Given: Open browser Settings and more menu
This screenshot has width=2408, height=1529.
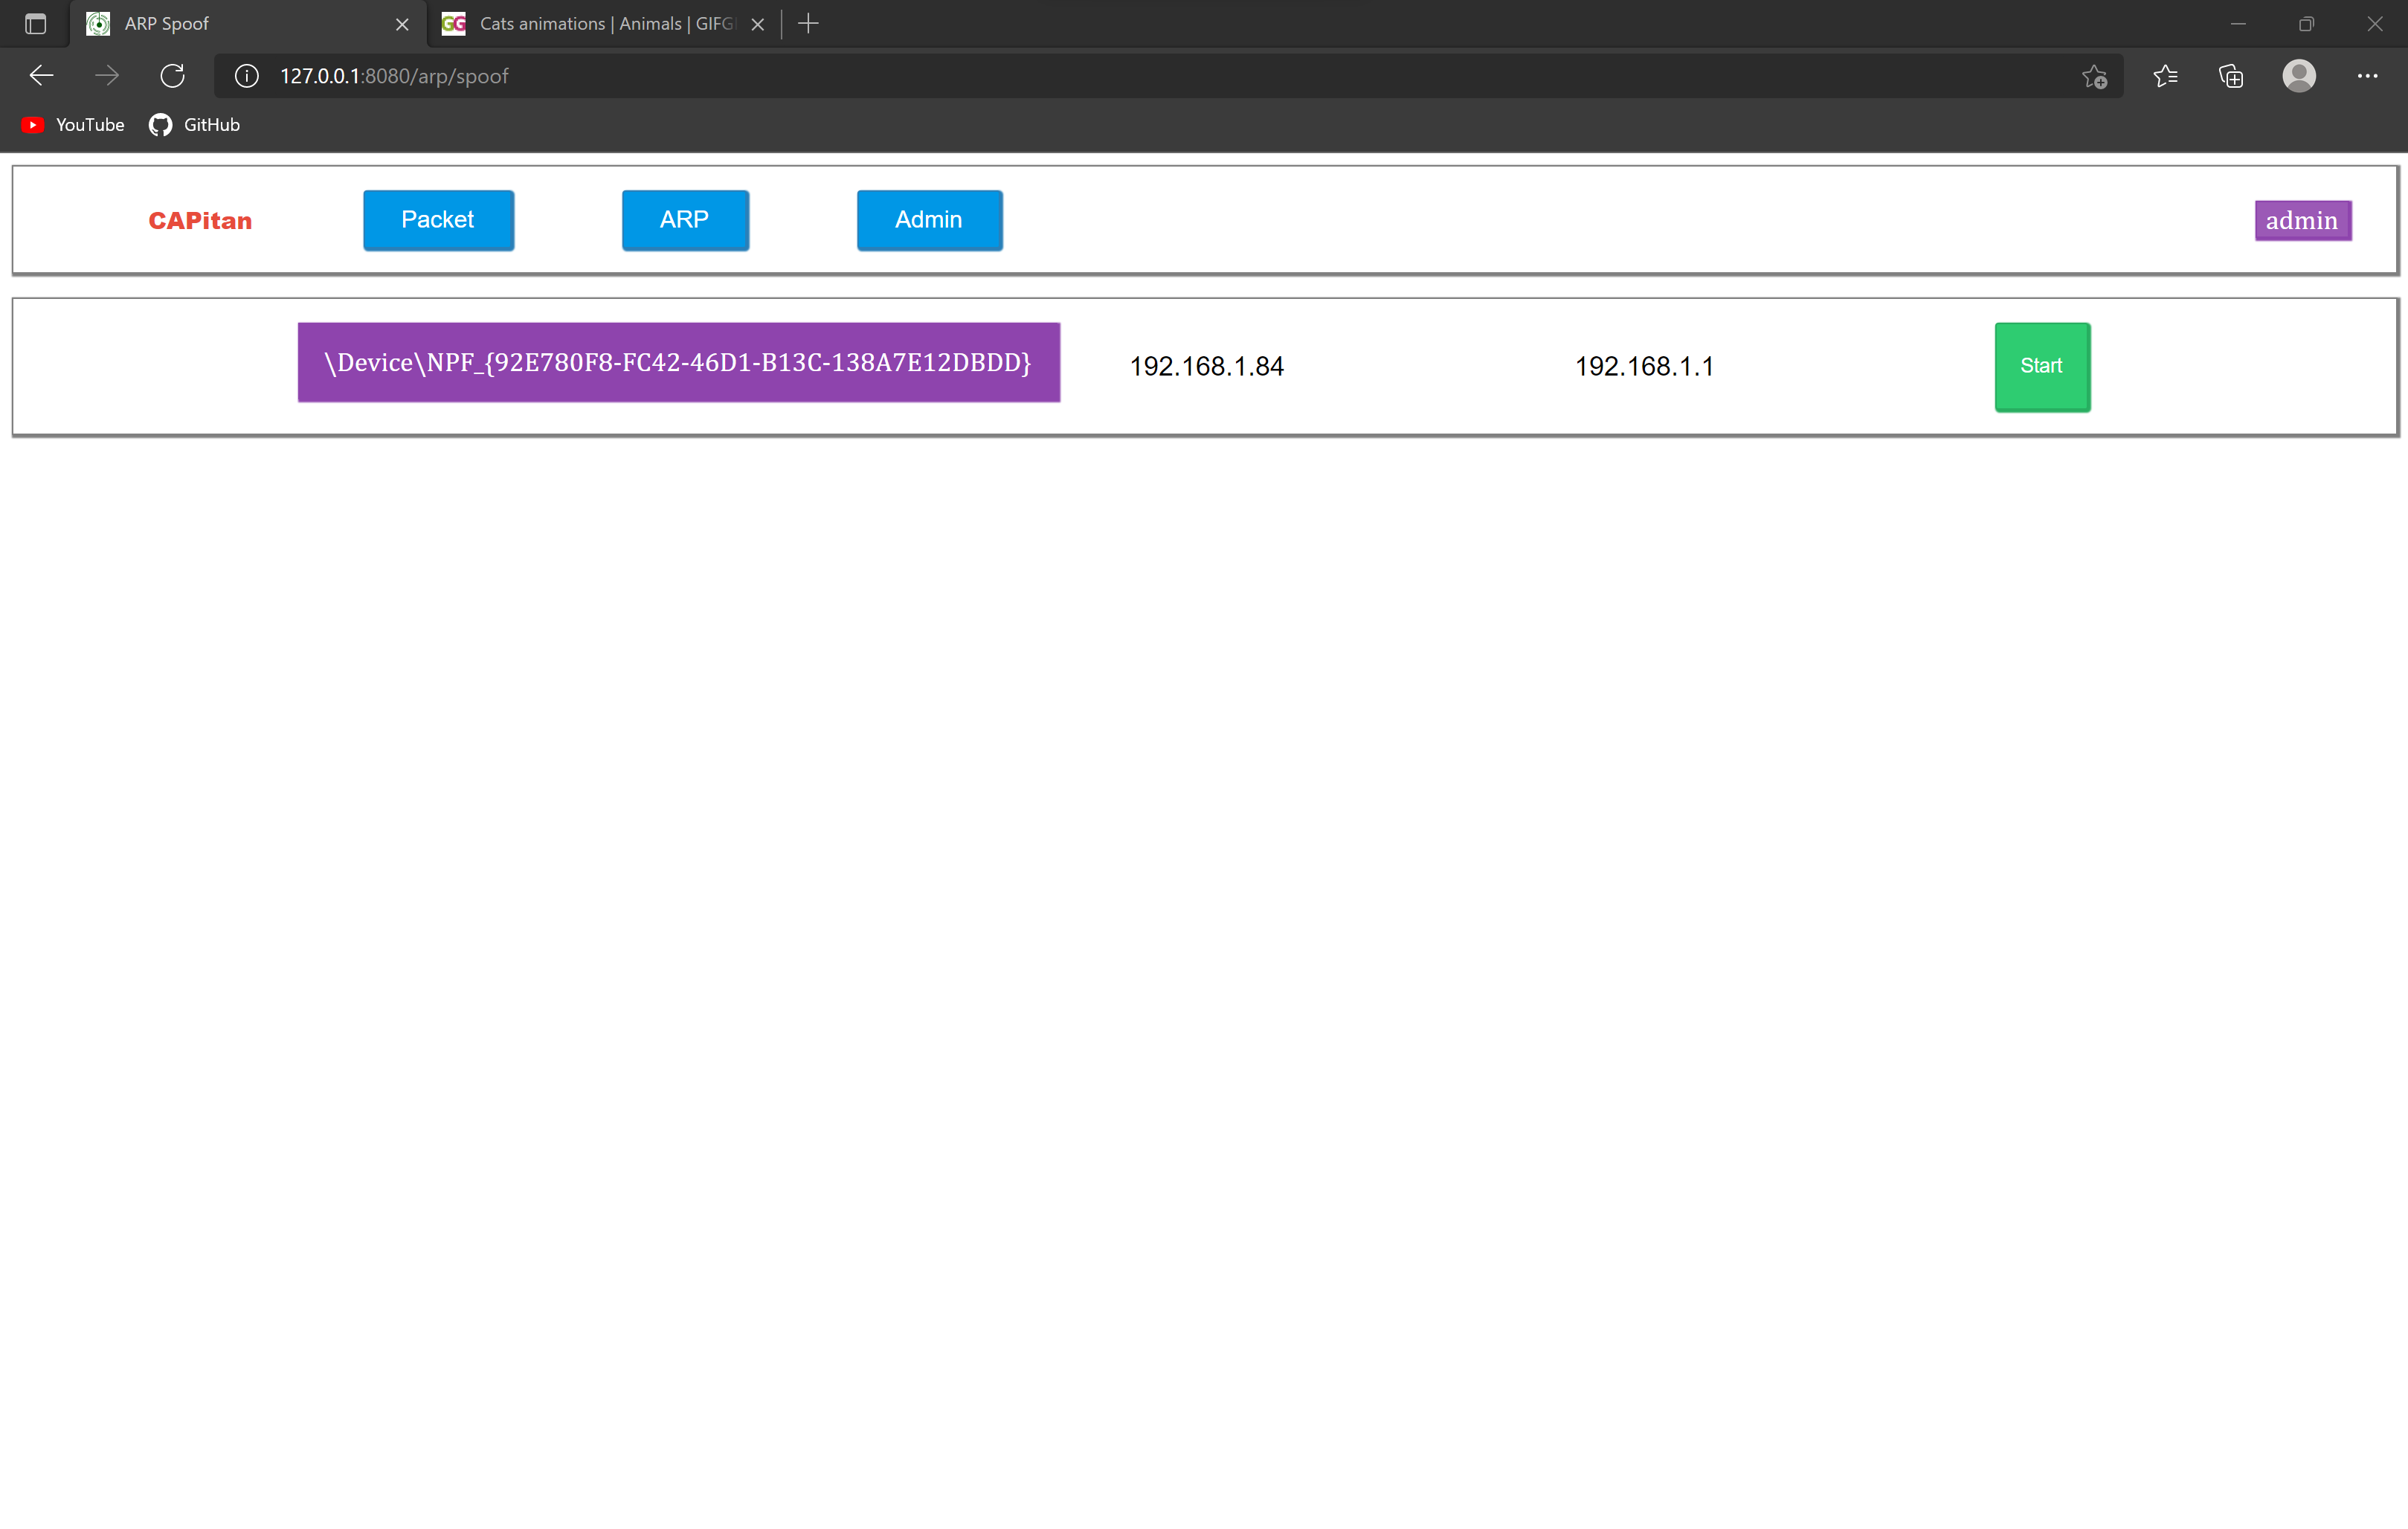Looking at the screenshot, I should pyautogui.click(x=2367, y=76).
